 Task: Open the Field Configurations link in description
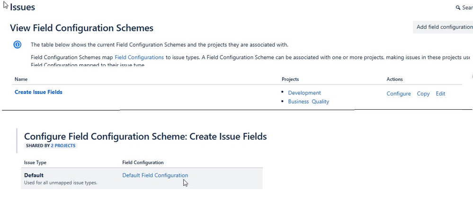139,57
